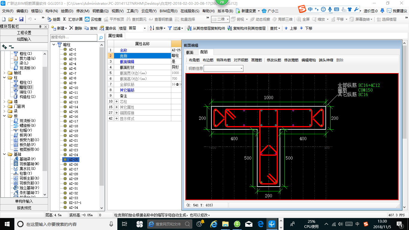
Task: Click 复制构件到其他楼层 toolbar button
Action: click(246, 28)
